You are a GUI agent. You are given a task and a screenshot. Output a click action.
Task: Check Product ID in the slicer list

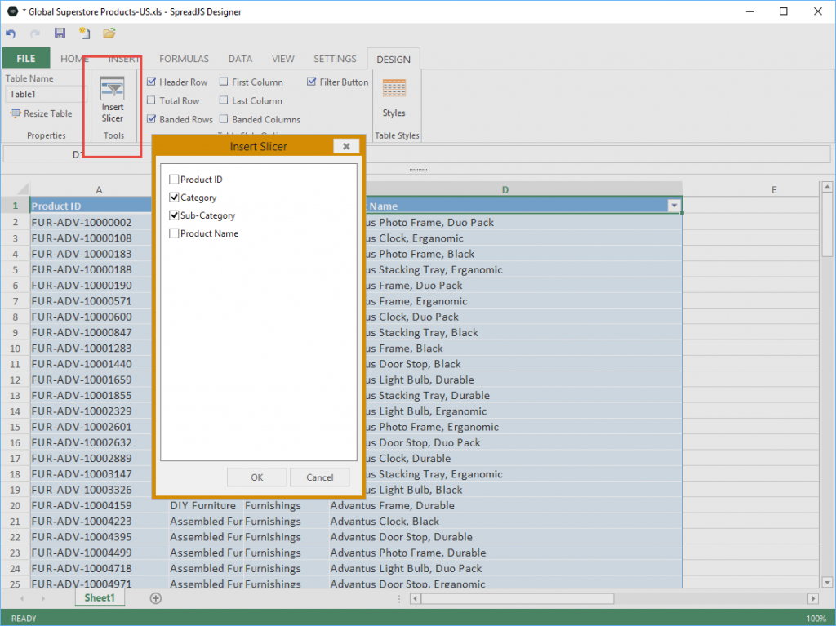tap(174, 180)
